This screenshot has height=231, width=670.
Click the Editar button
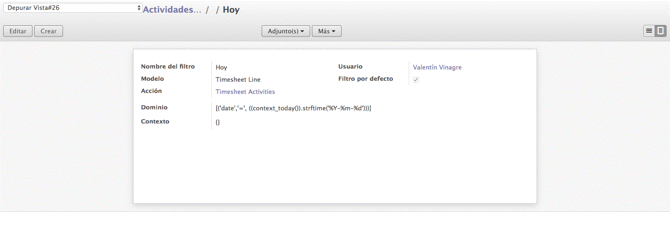coord(18,31)
